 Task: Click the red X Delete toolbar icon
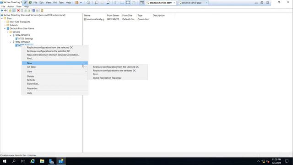tap(18, 11)
